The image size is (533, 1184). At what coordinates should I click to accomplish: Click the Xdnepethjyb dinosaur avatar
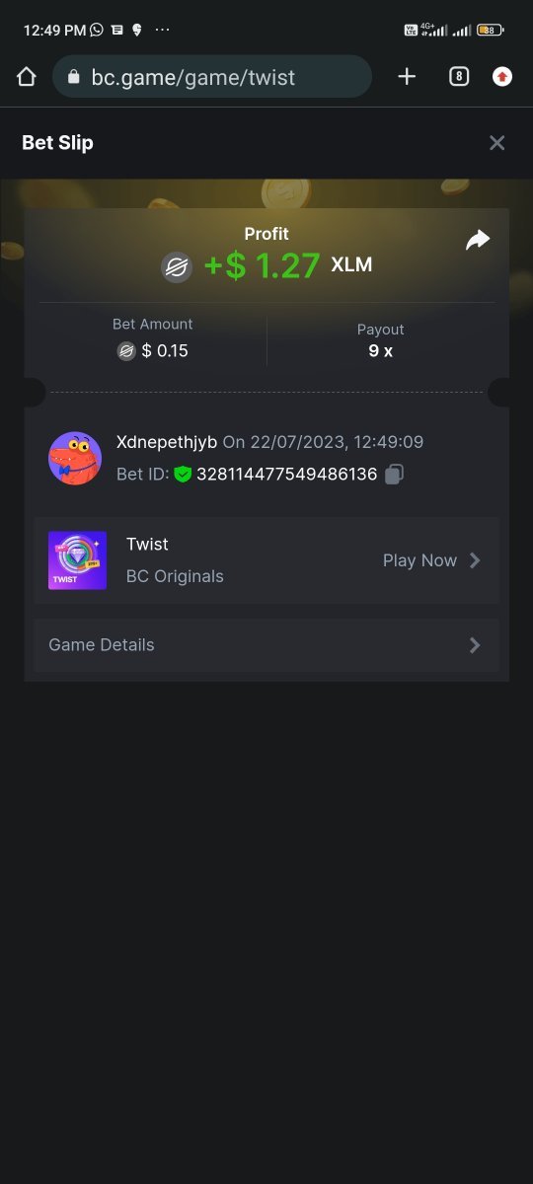(x=75, y=458)
